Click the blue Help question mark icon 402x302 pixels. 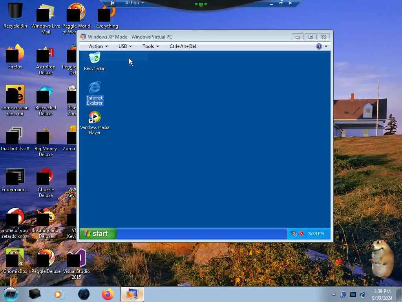coord(319,46)
